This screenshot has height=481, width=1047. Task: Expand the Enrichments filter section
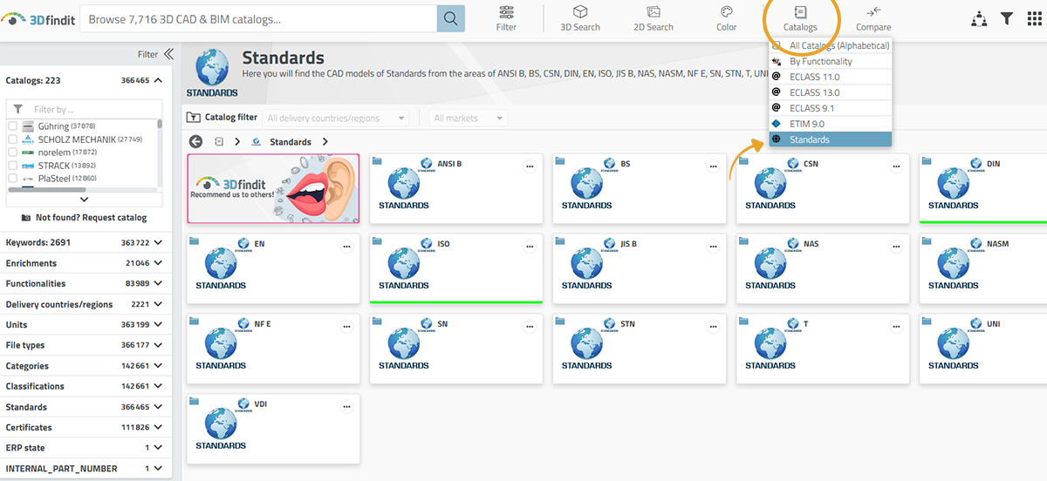(x=86, y=263)
